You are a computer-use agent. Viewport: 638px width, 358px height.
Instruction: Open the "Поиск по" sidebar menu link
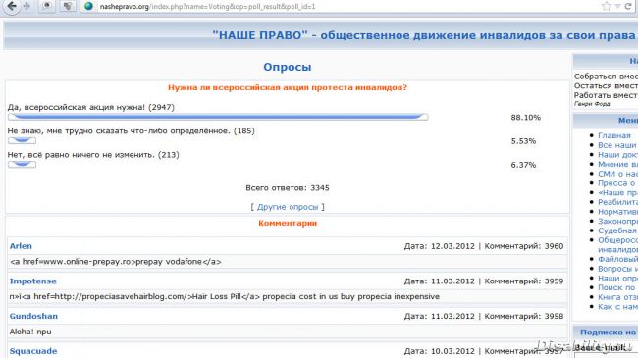[616, 287]
